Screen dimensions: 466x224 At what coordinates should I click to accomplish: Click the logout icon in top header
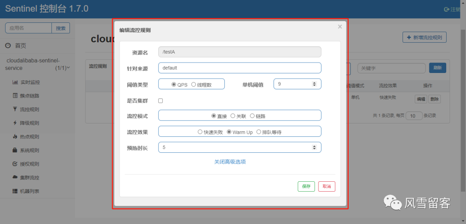click(447, 9)
